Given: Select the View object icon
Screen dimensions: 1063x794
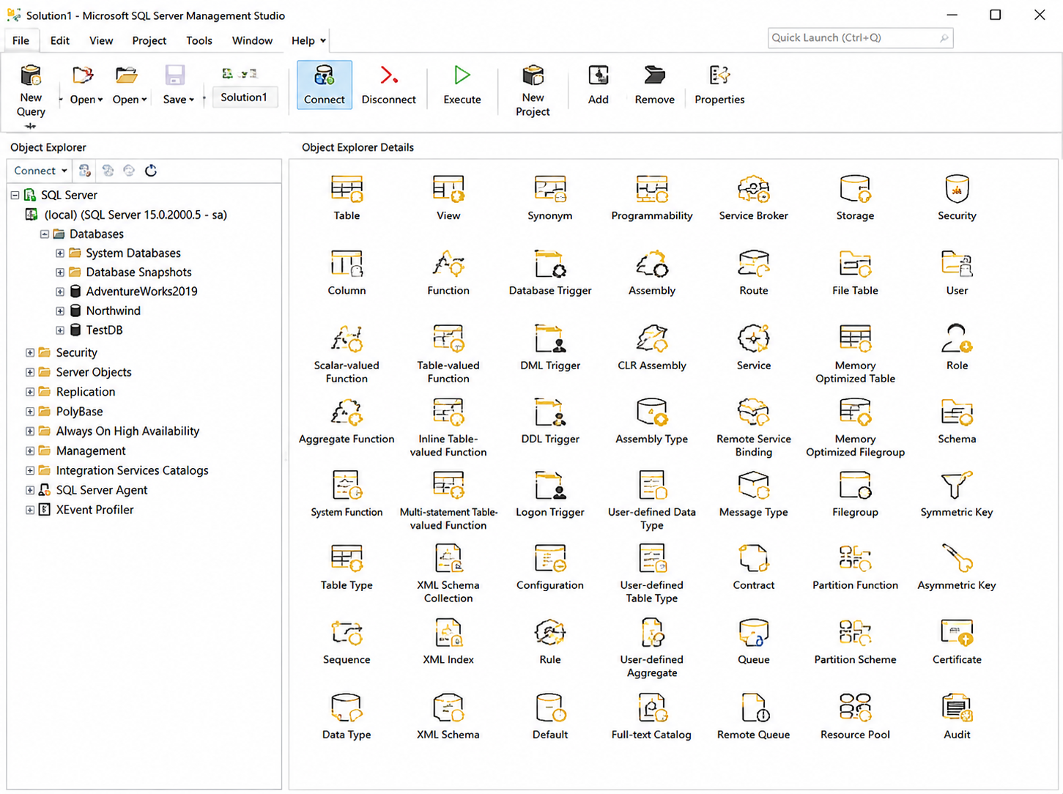Looking at the screenshot, I should coord(448,189).
